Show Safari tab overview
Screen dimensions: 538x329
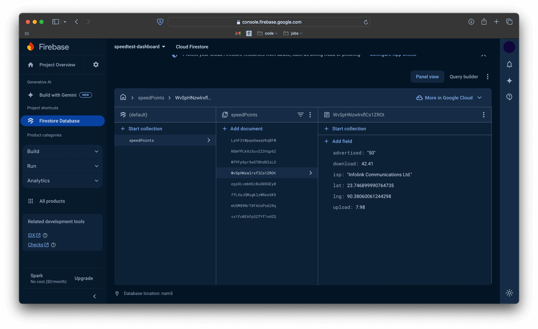click(509, 22)
